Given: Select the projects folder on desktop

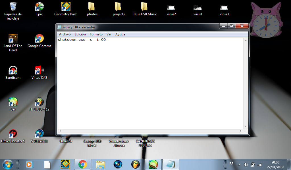Looking at the screenshot, I should tap(119, 9).
